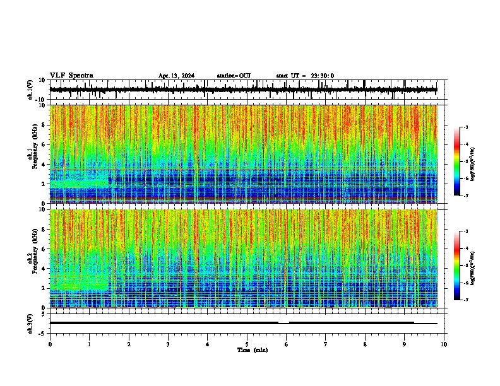Click time axis tick label "8"
The image size is (500, 386).
pos(365,344)
